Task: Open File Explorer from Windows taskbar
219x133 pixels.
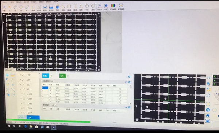Action: click(31, 127)
